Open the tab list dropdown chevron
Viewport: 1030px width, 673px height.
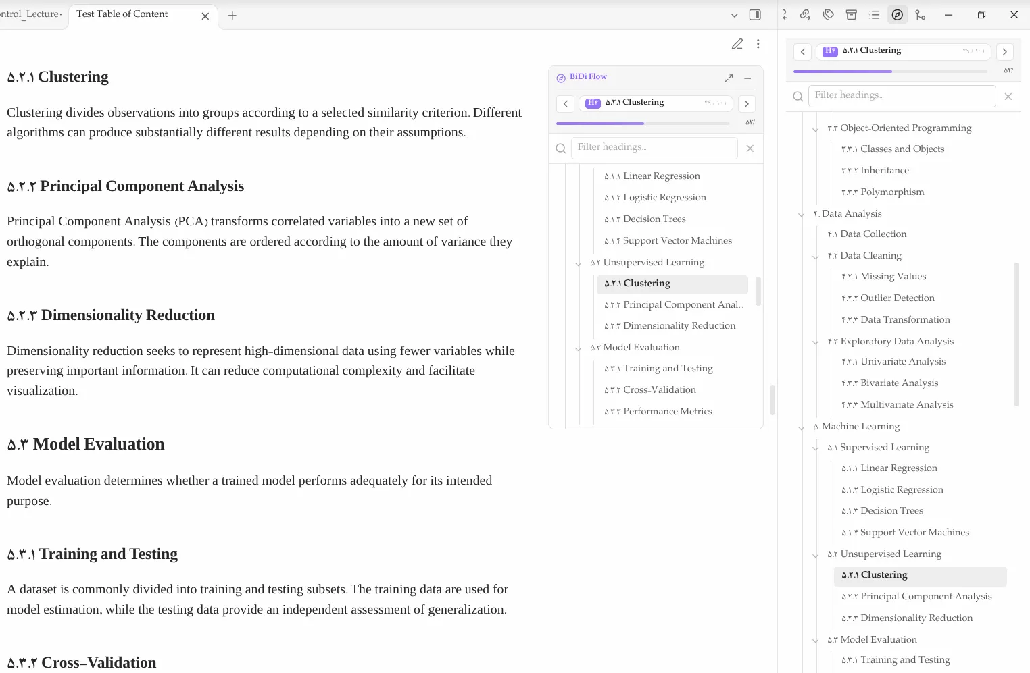[735, 15]
